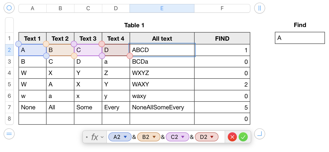Open the C2 token options arrow
This screenshot has width=329, height=152.
tap(183, 137)
